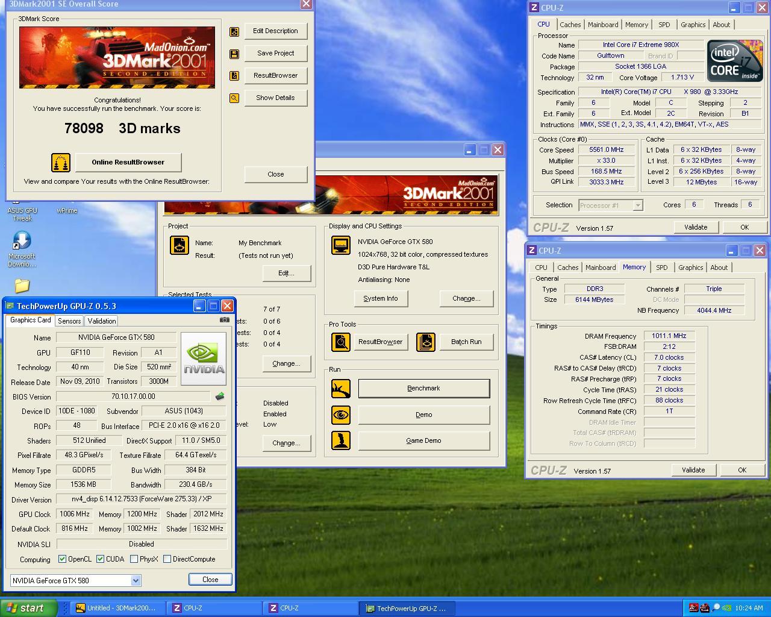The height and width of the screenshot is (617, 771).
Task: Open the GPU selection dropdown in GPU-Z
Action: [136, 581]
